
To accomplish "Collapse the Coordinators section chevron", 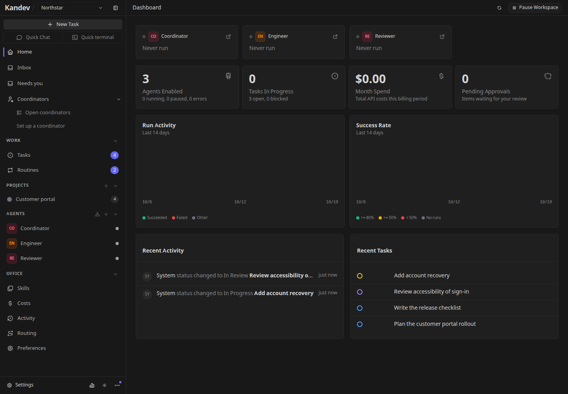I will 119,99.
